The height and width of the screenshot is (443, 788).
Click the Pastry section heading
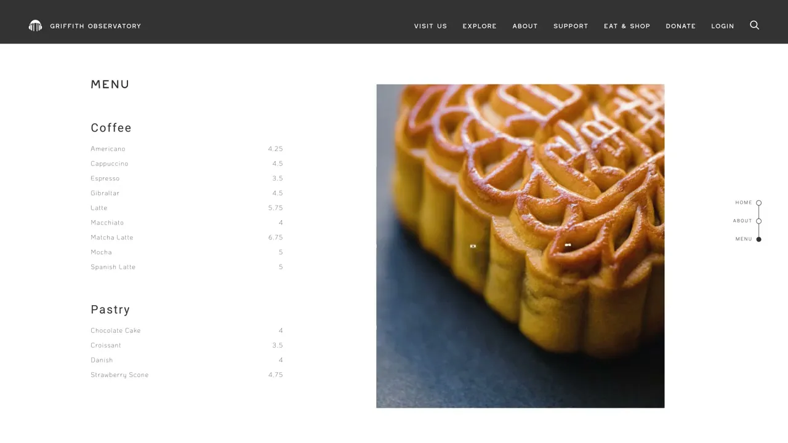pyautogui.click(x=110, y=309)
